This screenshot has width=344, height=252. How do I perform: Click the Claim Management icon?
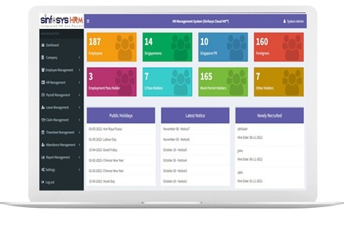click(x=43, y=119)
